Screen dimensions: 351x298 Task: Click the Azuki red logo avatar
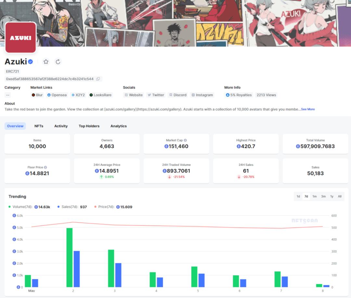tap(20, 38)
